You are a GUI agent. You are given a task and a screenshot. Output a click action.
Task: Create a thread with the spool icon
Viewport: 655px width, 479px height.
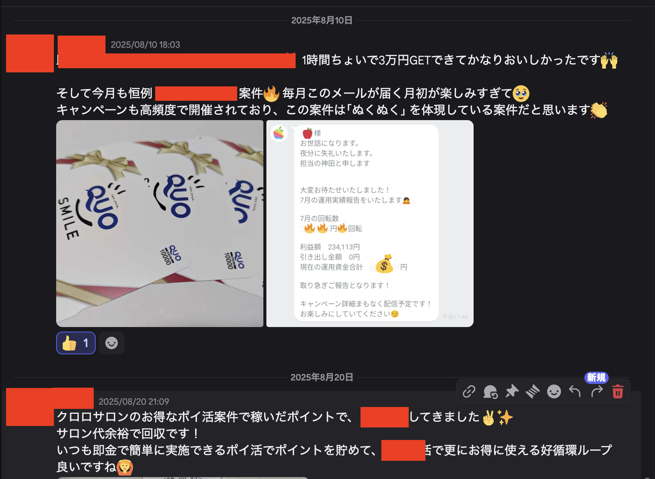tap(533, 391)
